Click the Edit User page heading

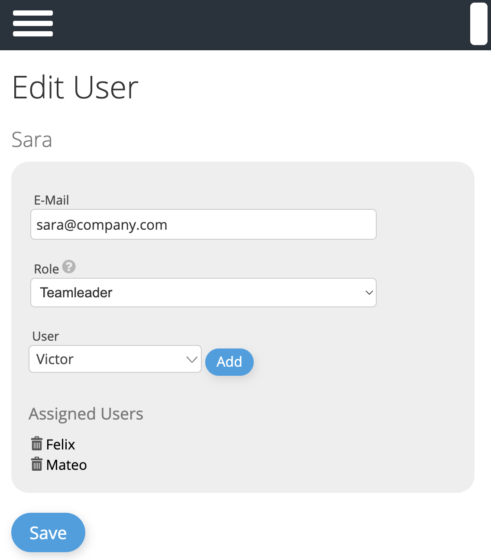point(75,88)
